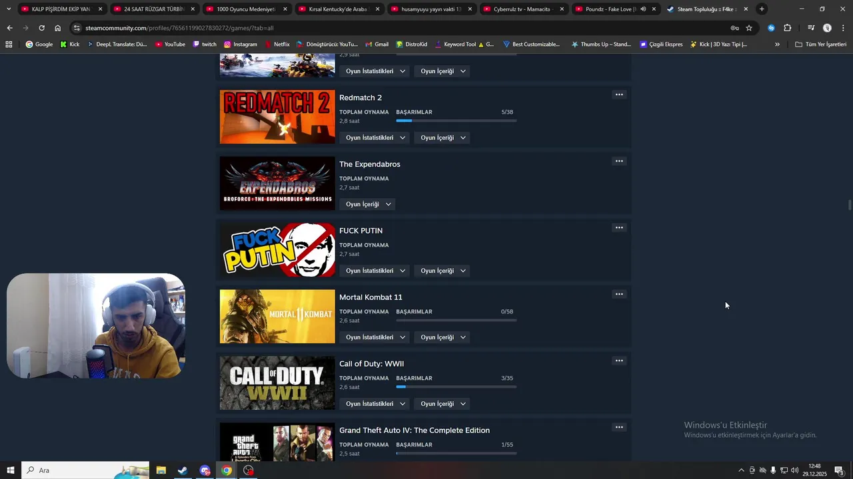The image size is (853, 479).
Task: Expand Oyun İstatistikleri for Call of Duty: WWII
Action: pyautogui.click(x=375, y=404)
